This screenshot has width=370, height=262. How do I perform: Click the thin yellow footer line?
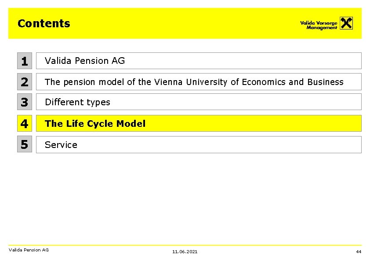pos(185,245)
